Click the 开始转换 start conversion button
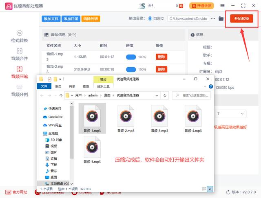 [x=241, y=18]
